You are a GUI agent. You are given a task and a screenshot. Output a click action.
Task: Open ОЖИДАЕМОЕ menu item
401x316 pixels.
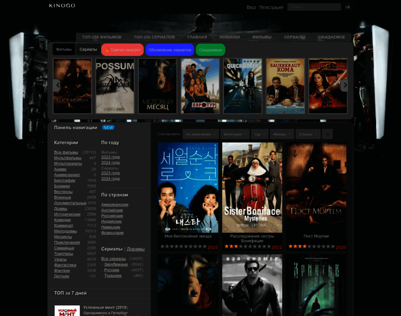331,37
